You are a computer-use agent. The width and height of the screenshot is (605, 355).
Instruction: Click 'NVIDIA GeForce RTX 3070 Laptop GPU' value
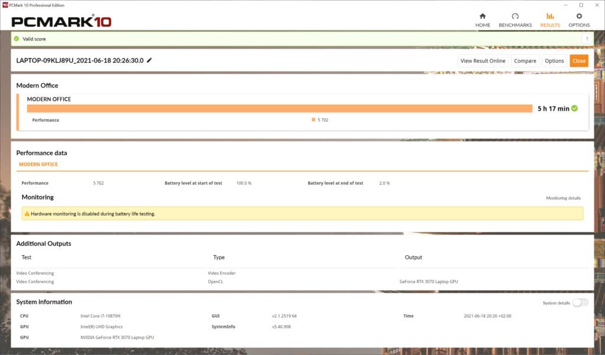(x=117, y=337)
